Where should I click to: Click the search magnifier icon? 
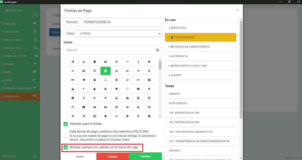tap(157, 50)
